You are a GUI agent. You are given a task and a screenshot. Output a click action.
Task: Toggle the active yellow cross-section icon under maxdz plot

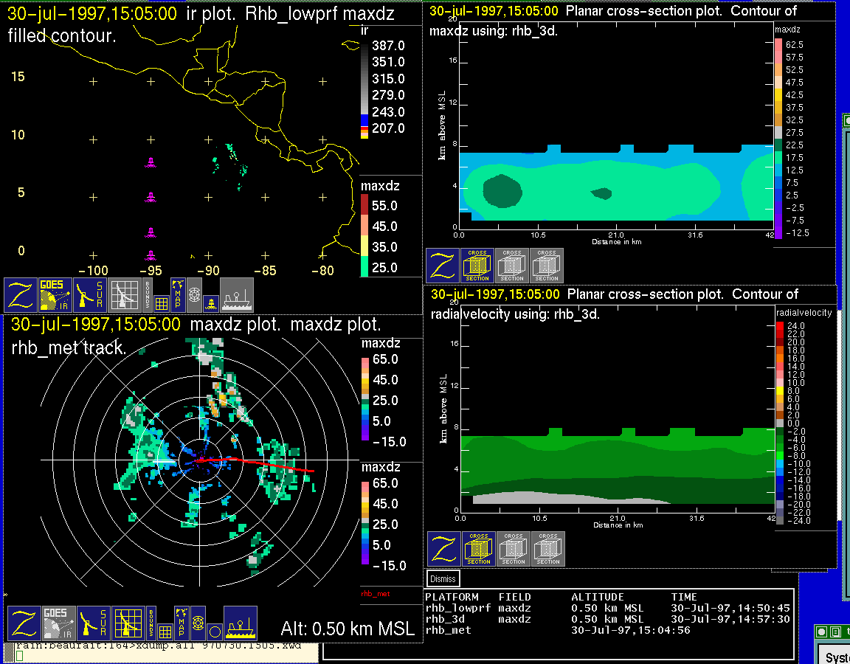(x=477, y=266)
